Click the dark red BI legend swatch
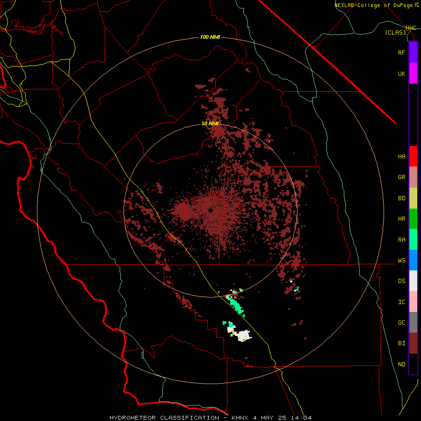The height and width of the screenshot is (421, 421). click(413, 343)
